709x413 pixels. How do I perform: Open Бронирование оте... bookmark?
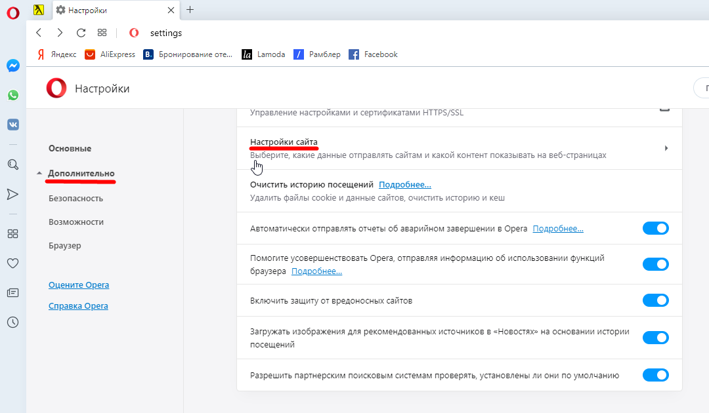click(188, 54)
